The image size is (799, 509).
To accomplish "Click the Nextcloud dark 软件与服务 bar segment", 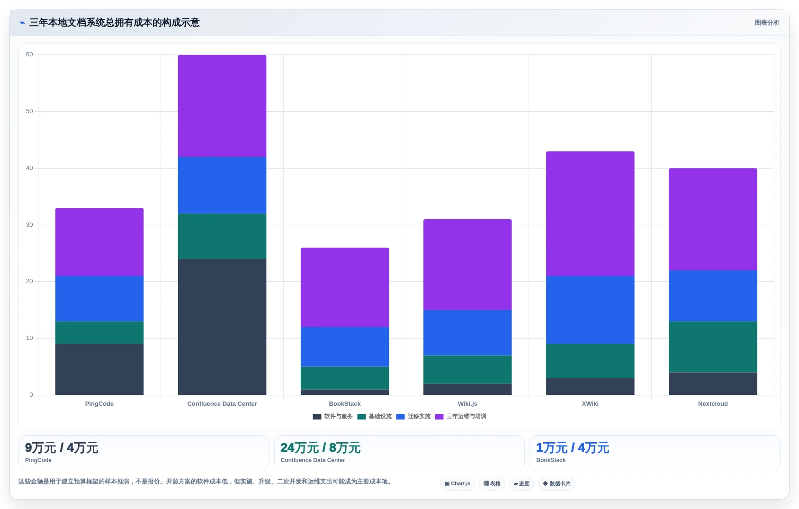I will click(x=713, y=384).
